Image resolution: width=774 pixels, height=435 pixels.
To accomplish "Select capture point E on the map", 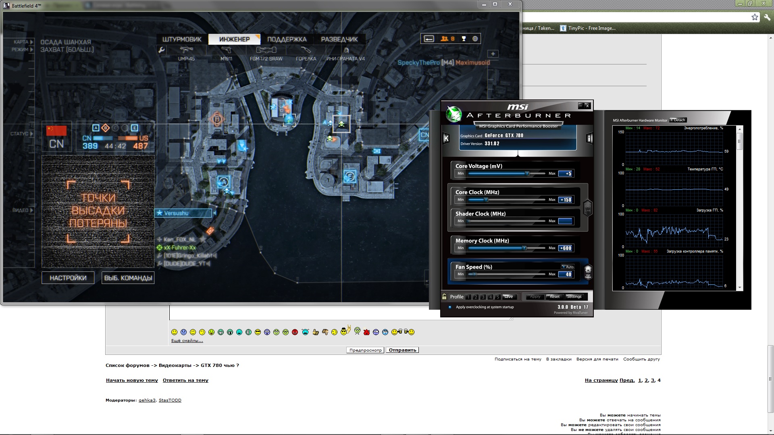I will 350,176.
